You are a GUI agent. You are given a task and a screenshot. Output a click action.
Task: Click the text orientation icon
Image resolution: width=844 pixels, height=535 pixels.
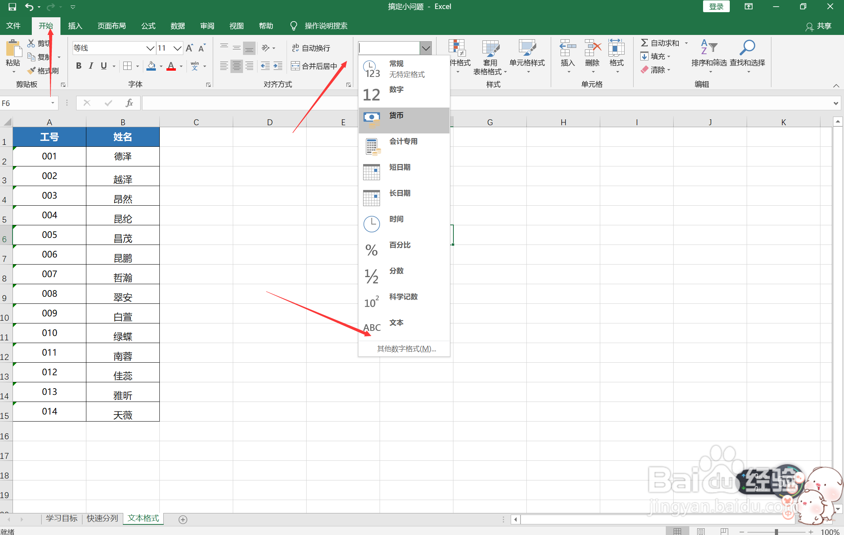click(266, 48)
